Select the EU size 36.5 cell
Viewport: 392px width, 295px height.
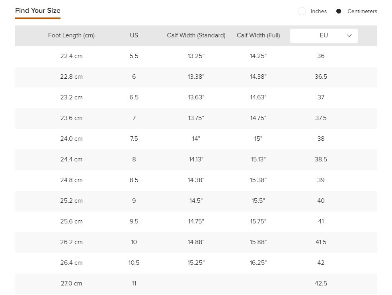point(321,77)
